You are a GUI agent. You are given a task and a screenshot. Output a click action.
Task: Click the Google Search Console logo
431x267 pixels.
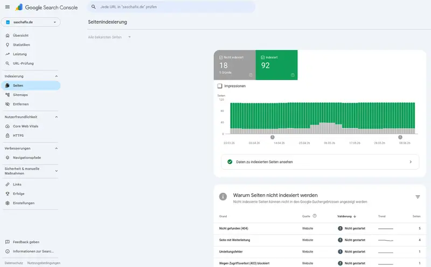[x=46, y=8]
